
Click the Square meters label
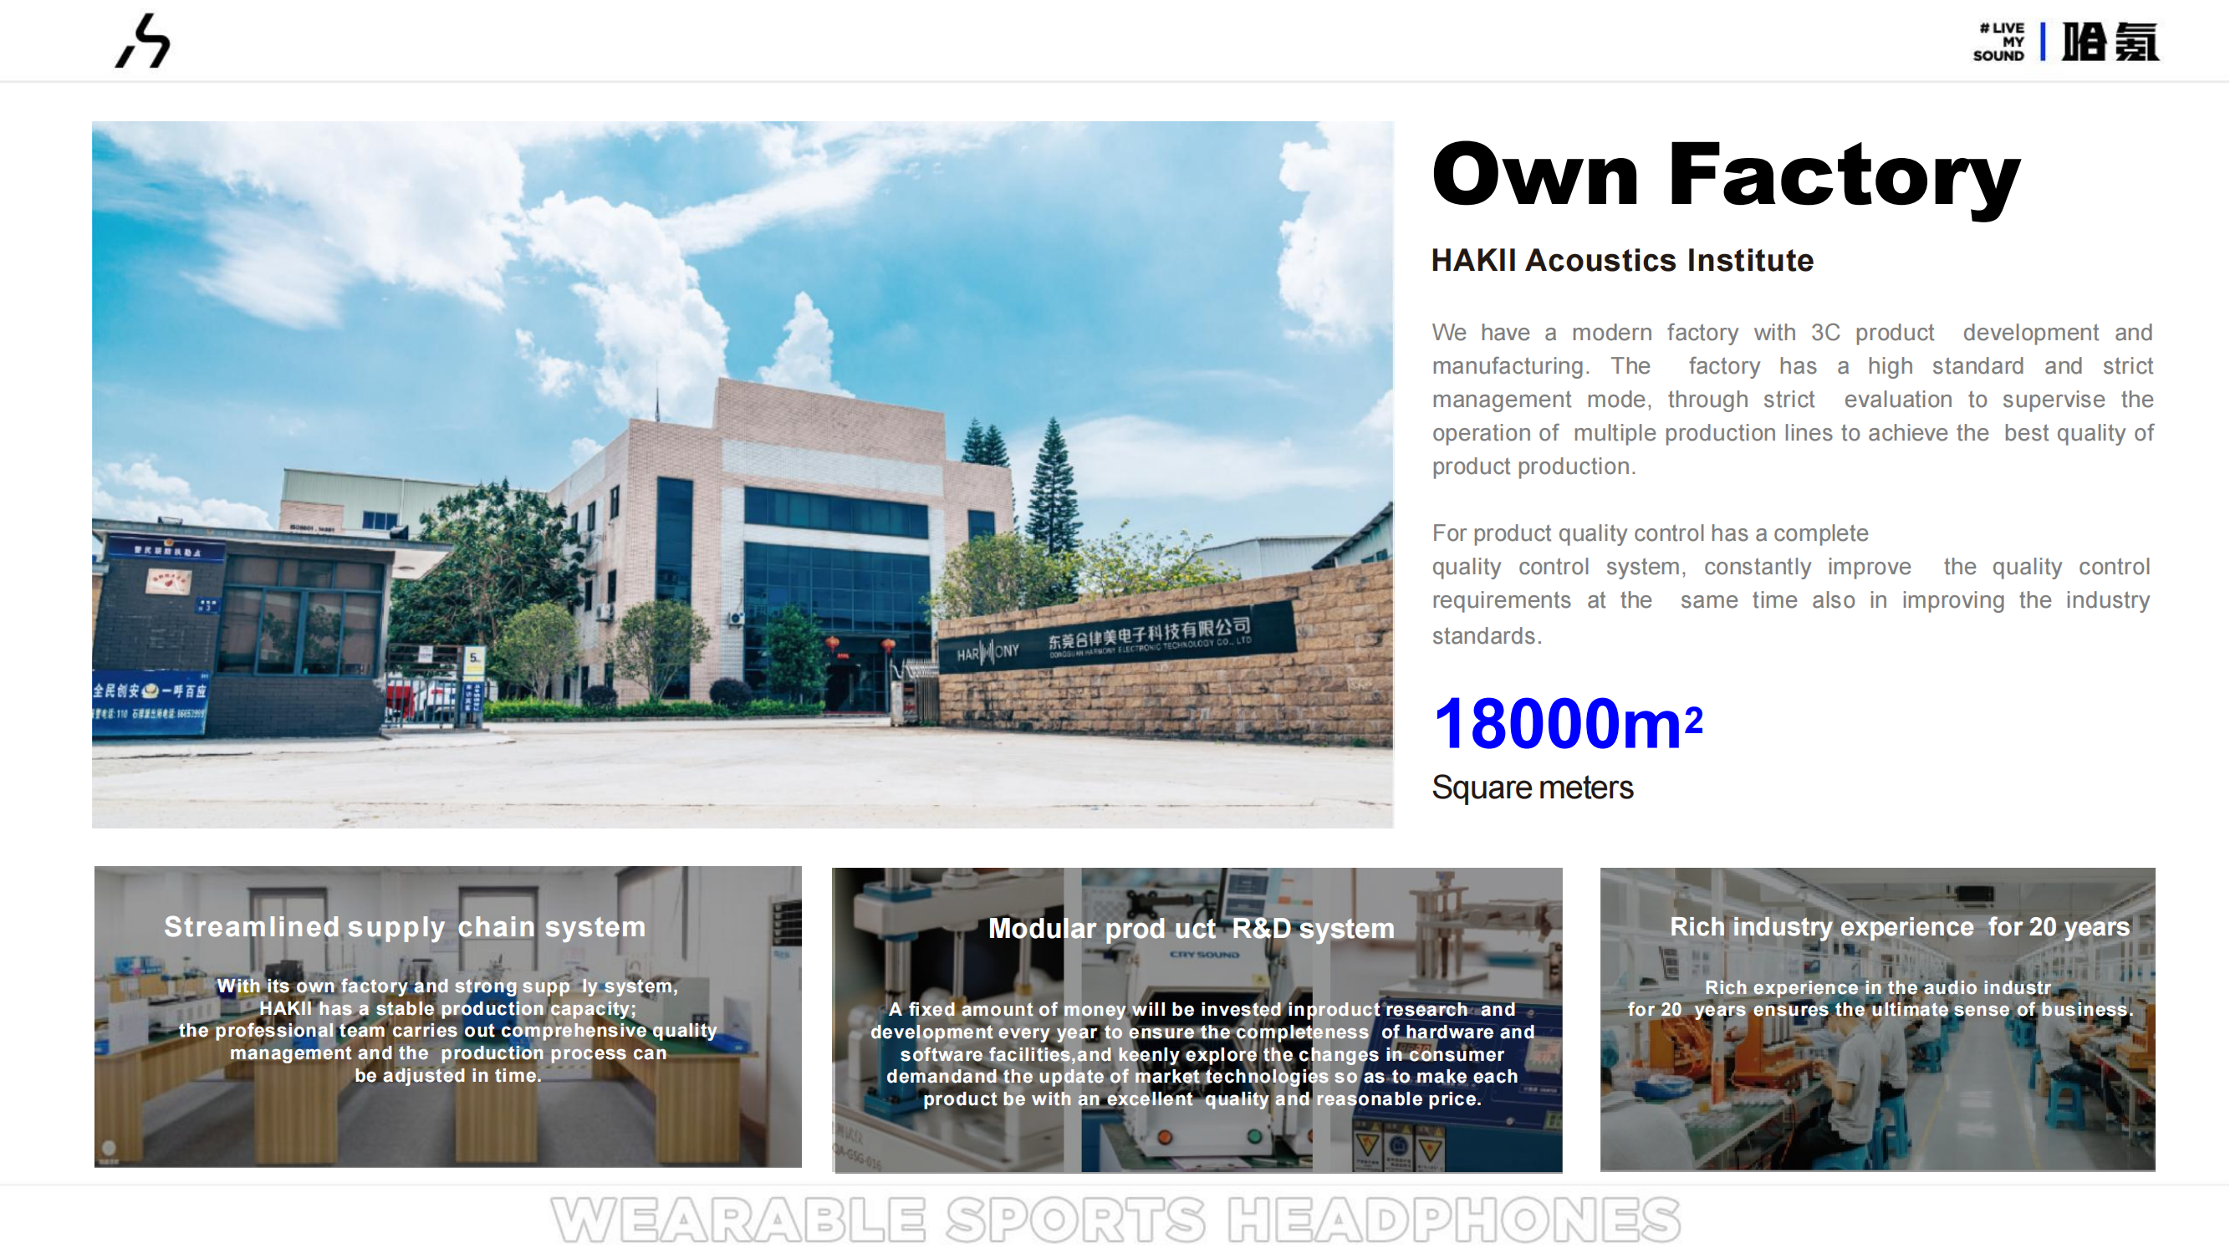[x=1533, y=788]
